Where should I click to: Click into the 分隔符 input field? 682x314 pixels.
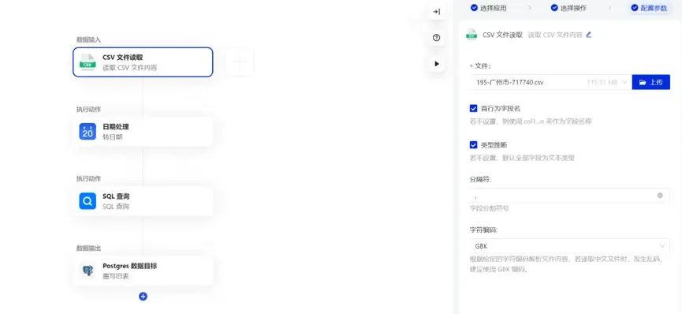pos(570,196)
